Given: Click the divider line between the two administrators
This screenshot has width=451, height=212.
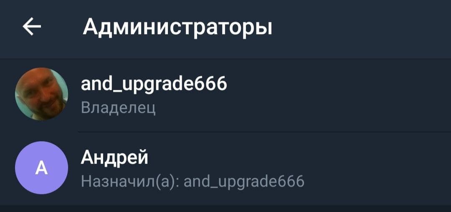Looking at the screenshot, I should pyautogui.click(x=265, y=132).
